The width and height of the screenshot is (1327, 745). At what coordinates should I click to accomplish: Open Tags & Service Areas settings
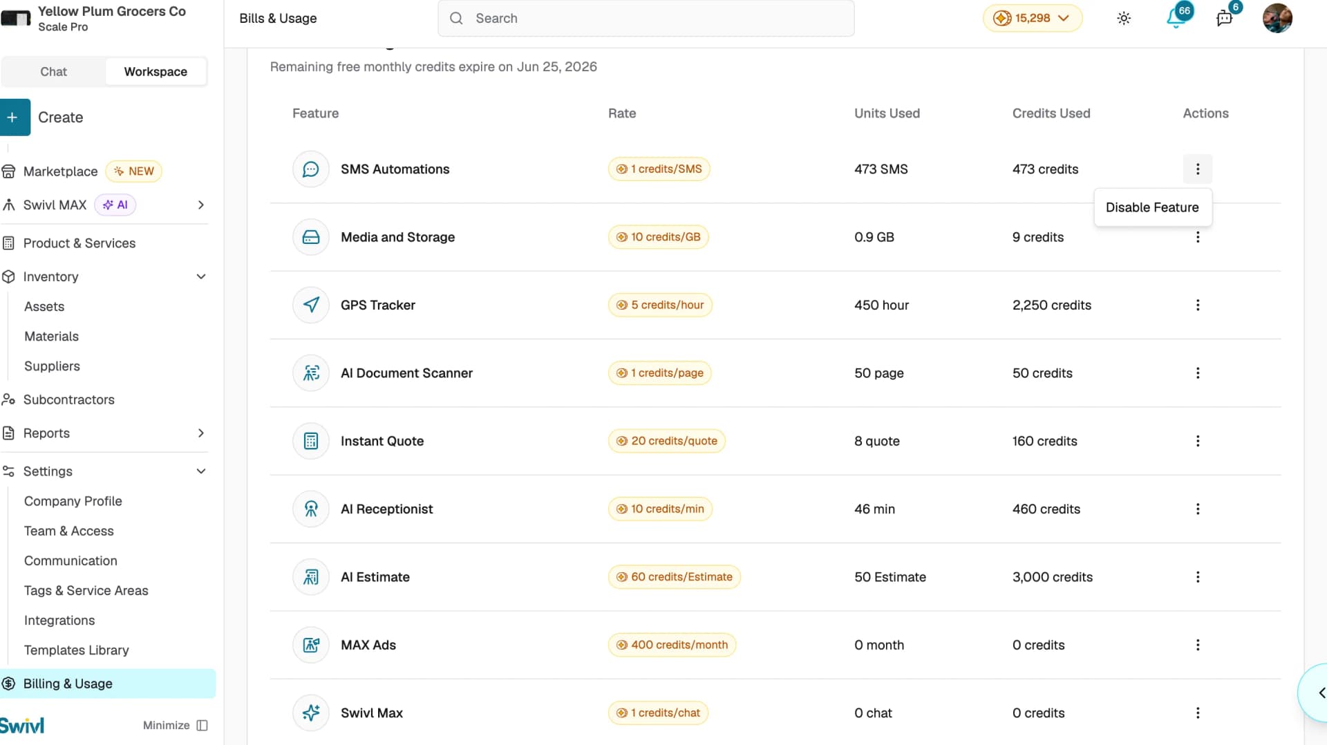pos(86,591)
